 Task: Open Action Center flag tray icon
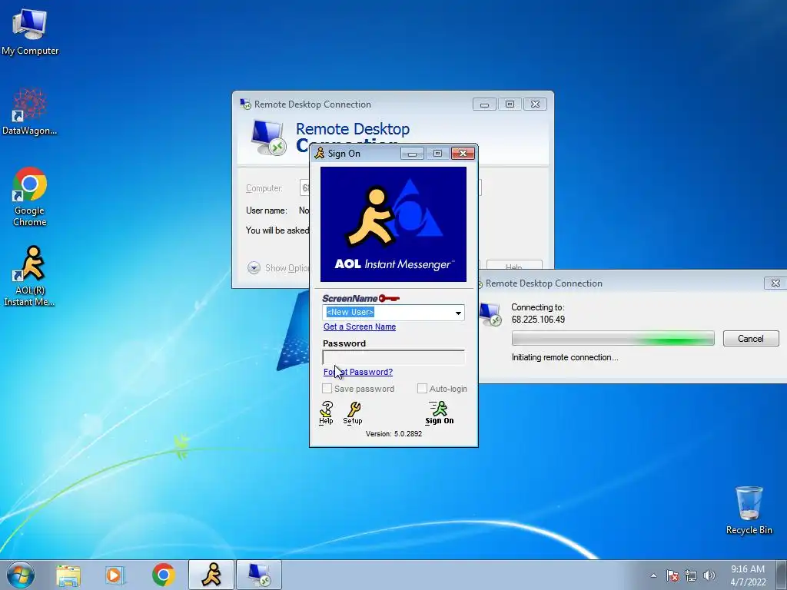tap(672, 575)
